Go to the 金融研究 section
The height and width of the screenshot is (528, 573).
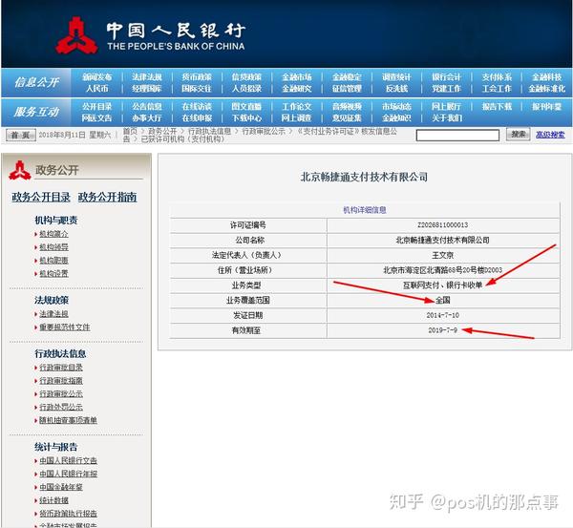[297, 89]
